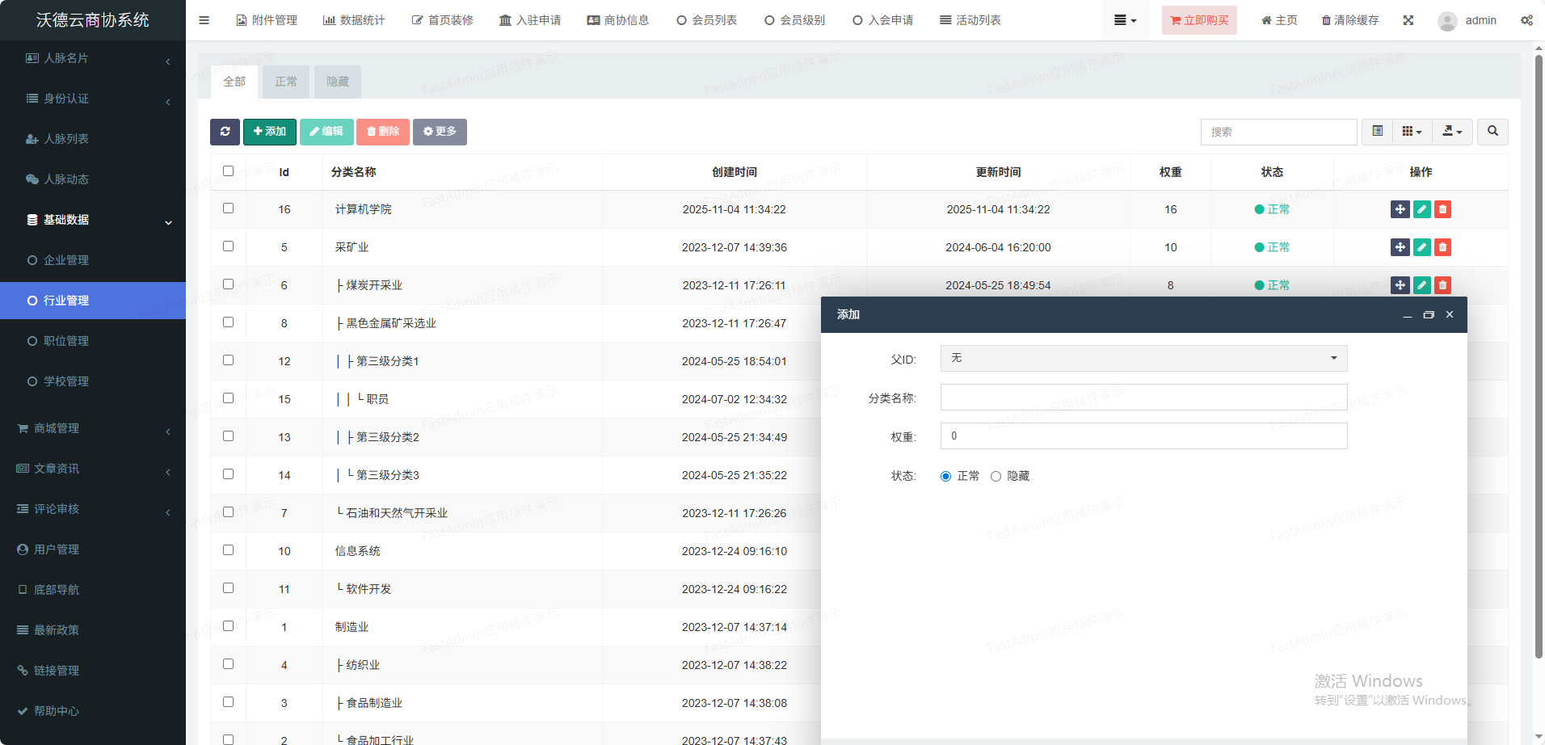The height and width of the screenshot is (745, 1545).
Task: Tick the select-all checkbox in table header
Action: (x=228, y=171)
